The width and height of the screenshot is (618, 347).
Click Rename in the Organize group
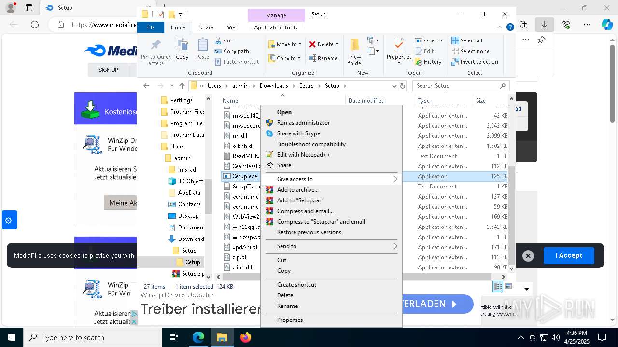click(x=323, y=58)
